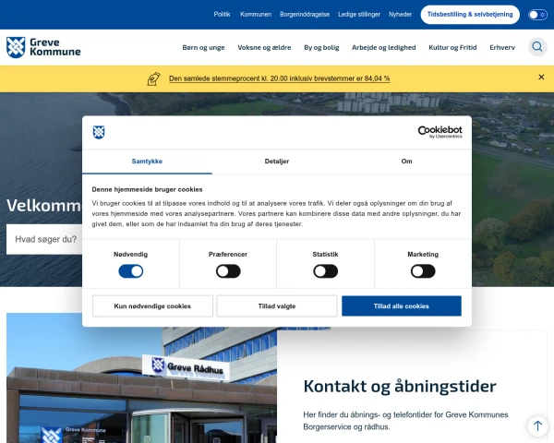Open the Om tab in cookie dialog
This screenshot has width=554, height=443.
click(406, 162)
